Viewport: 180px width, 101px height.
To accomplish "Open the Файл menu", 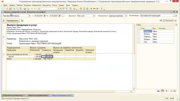I will (x=5, y=5).
